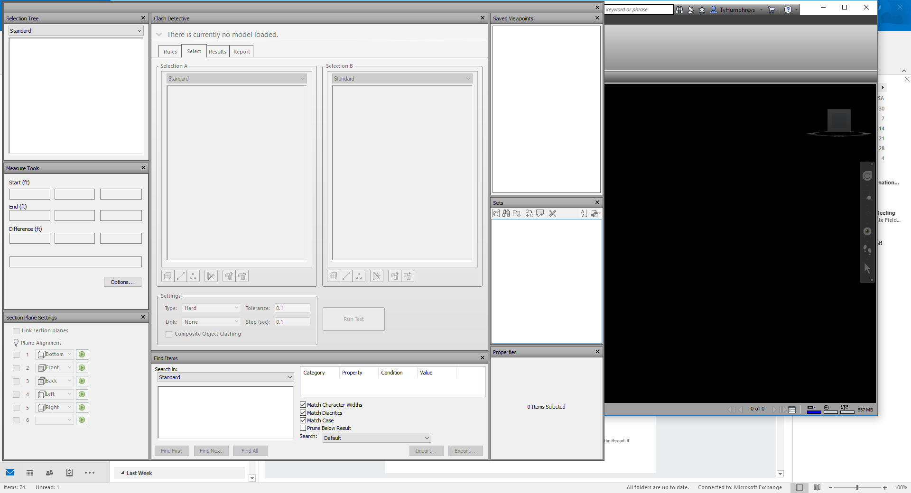Select the Lines geometry icon in Selection A

181,276
